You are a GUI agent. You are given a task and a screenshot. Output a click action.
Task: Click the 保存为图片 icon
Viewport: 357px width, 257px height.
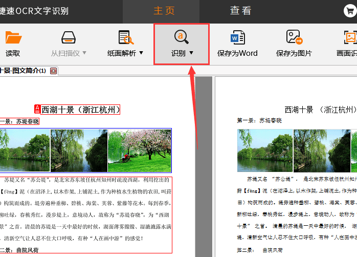tap(294, 38)
